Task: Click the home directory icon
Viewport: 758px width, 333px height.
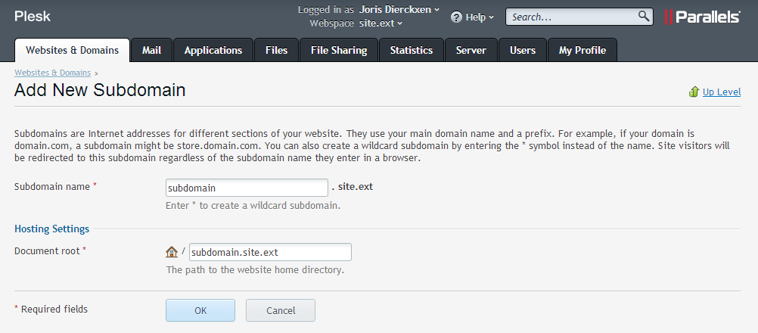Action: [172, 252]
